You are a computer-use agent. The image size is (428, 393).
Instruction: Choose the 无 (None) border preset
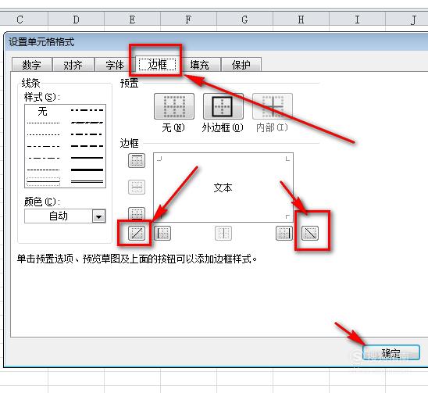pyautogui.click(x=174, y=106)
